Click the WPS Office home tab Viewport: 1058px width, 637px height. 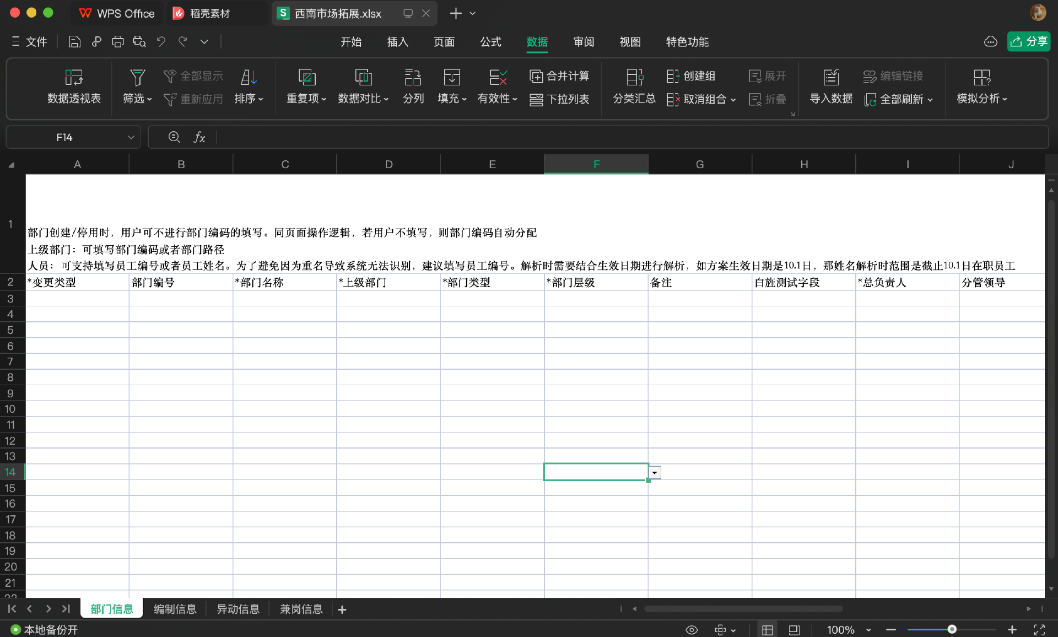(117, 13)
